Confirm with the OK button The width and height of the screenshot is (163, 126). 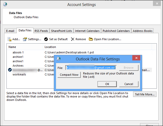click(x=107, y=84)
